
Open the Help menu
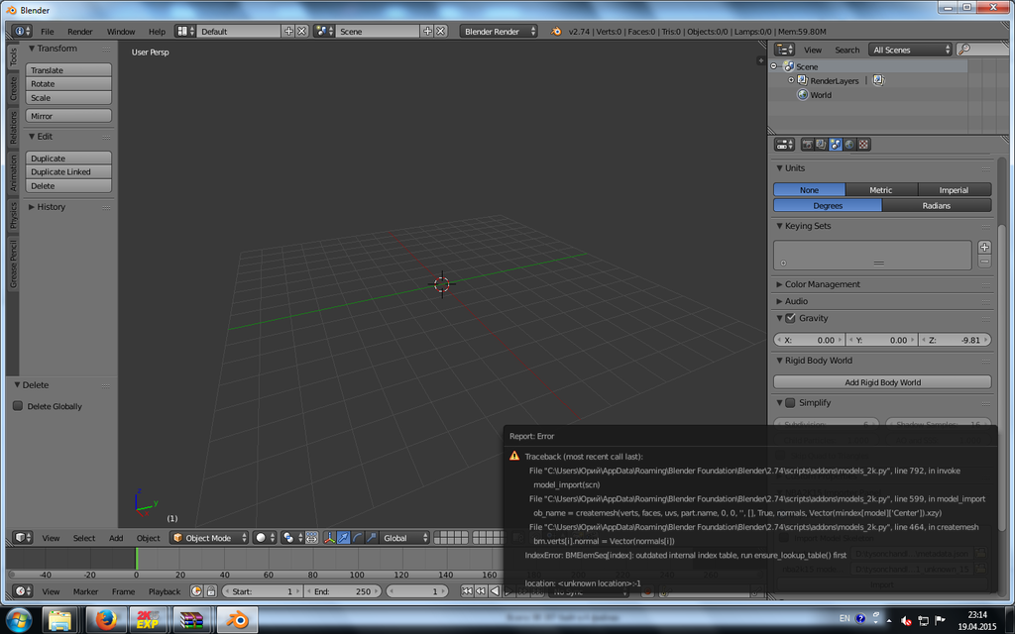click(157, 31)
